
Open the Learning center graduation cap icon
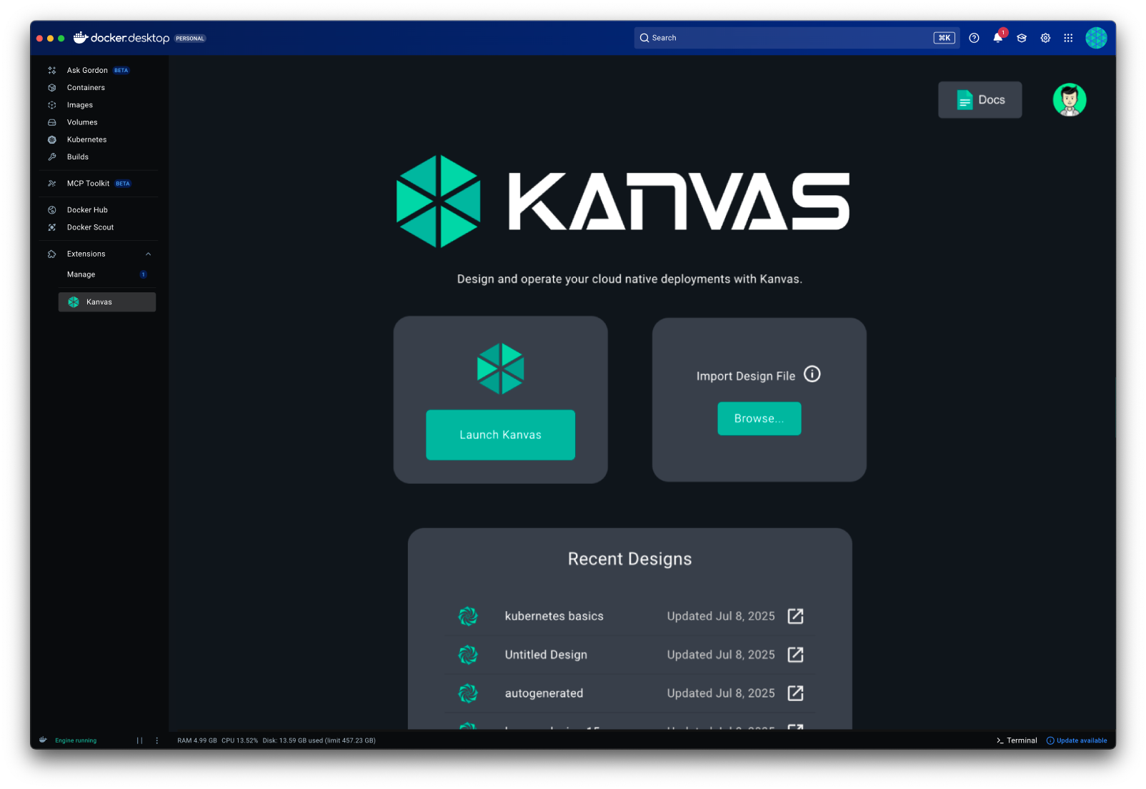tap(1022, 38)
